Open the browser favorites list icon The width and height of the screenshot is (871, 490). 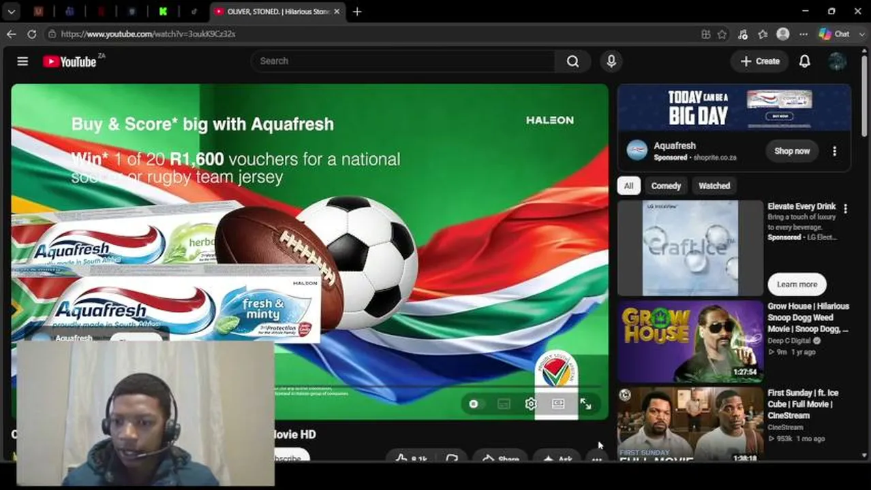[x=763, y=34]
